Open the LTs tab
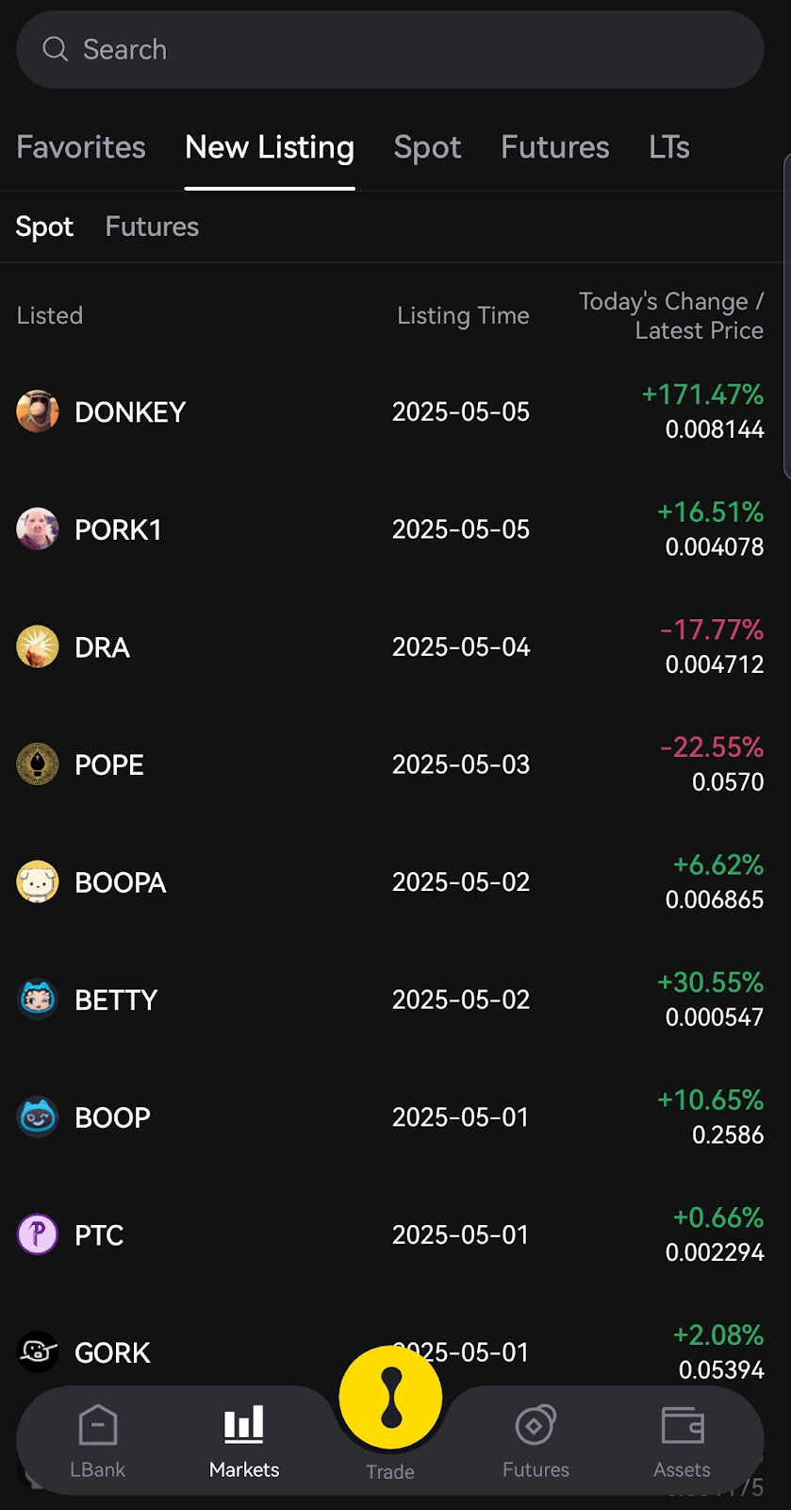The height and width of the screenshot is (1510, 791). [669, 147]
